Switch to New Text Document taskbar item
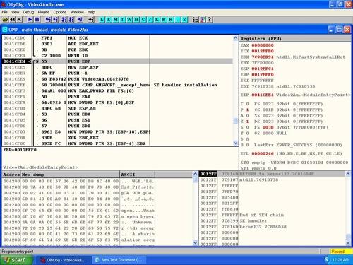The width and height of the screenshot is (353, 265). click(119, 260)
